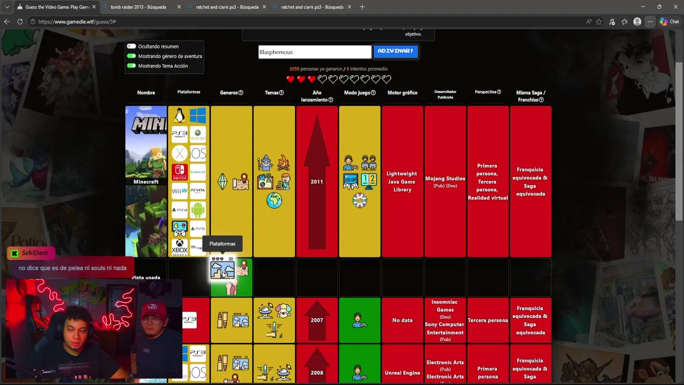This screenshot has height=385, width=684.
Task: Click the Plataformas column header
Action: 189,92
